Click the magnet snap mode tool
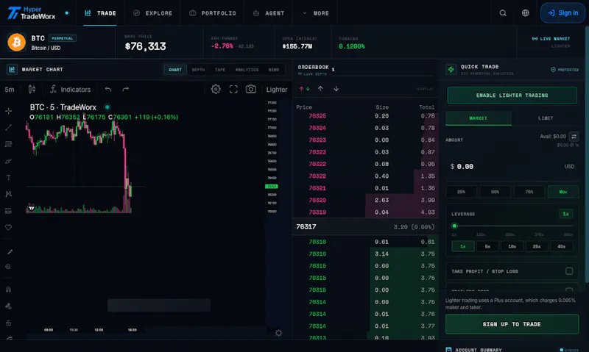Image resolution: width=589 pixels, height=352 pixels. click(8, 290)
